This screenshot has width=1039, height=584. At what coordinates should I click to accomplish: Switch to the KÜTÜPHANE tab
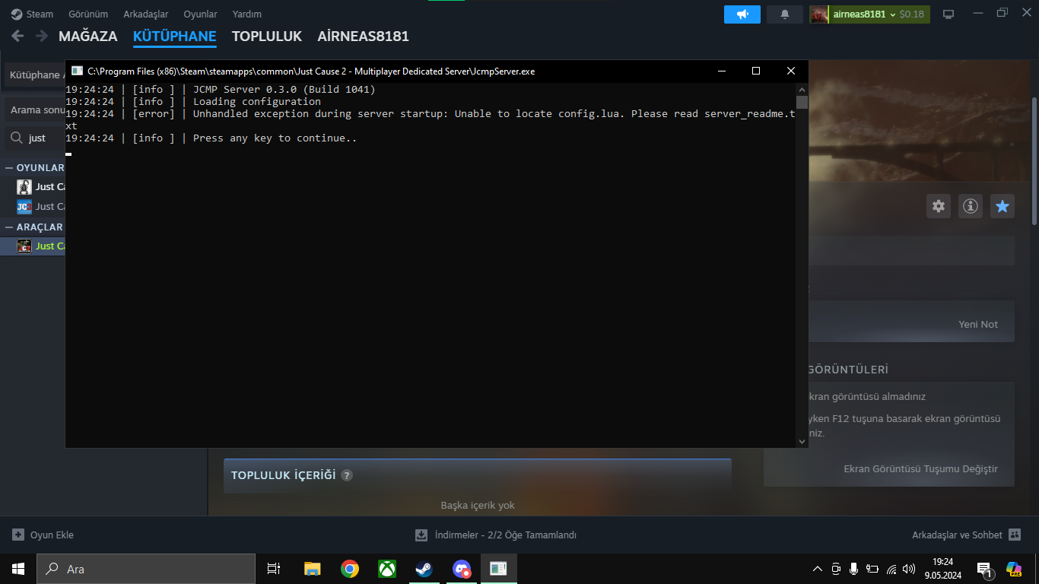click(175, 36)
